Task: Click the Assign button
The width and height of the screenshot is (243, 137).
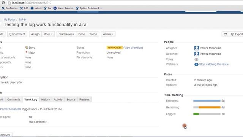Action: pyautogui.click(x=35, y=34)
